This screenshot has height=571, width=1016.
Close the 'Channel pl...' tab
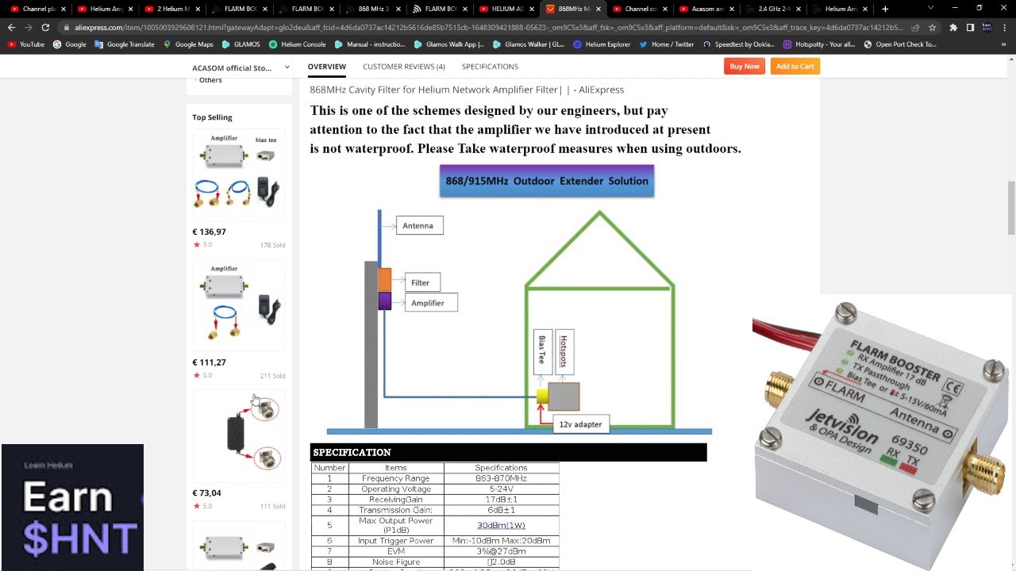[x=64, y=9]
